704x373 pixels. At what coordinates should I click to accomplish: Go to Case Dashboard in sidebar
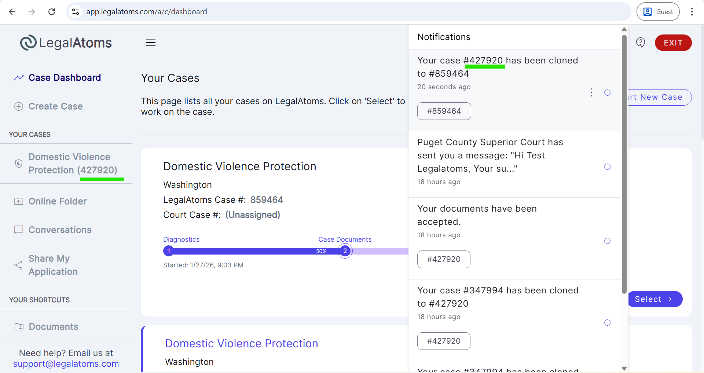coord(65,78)
